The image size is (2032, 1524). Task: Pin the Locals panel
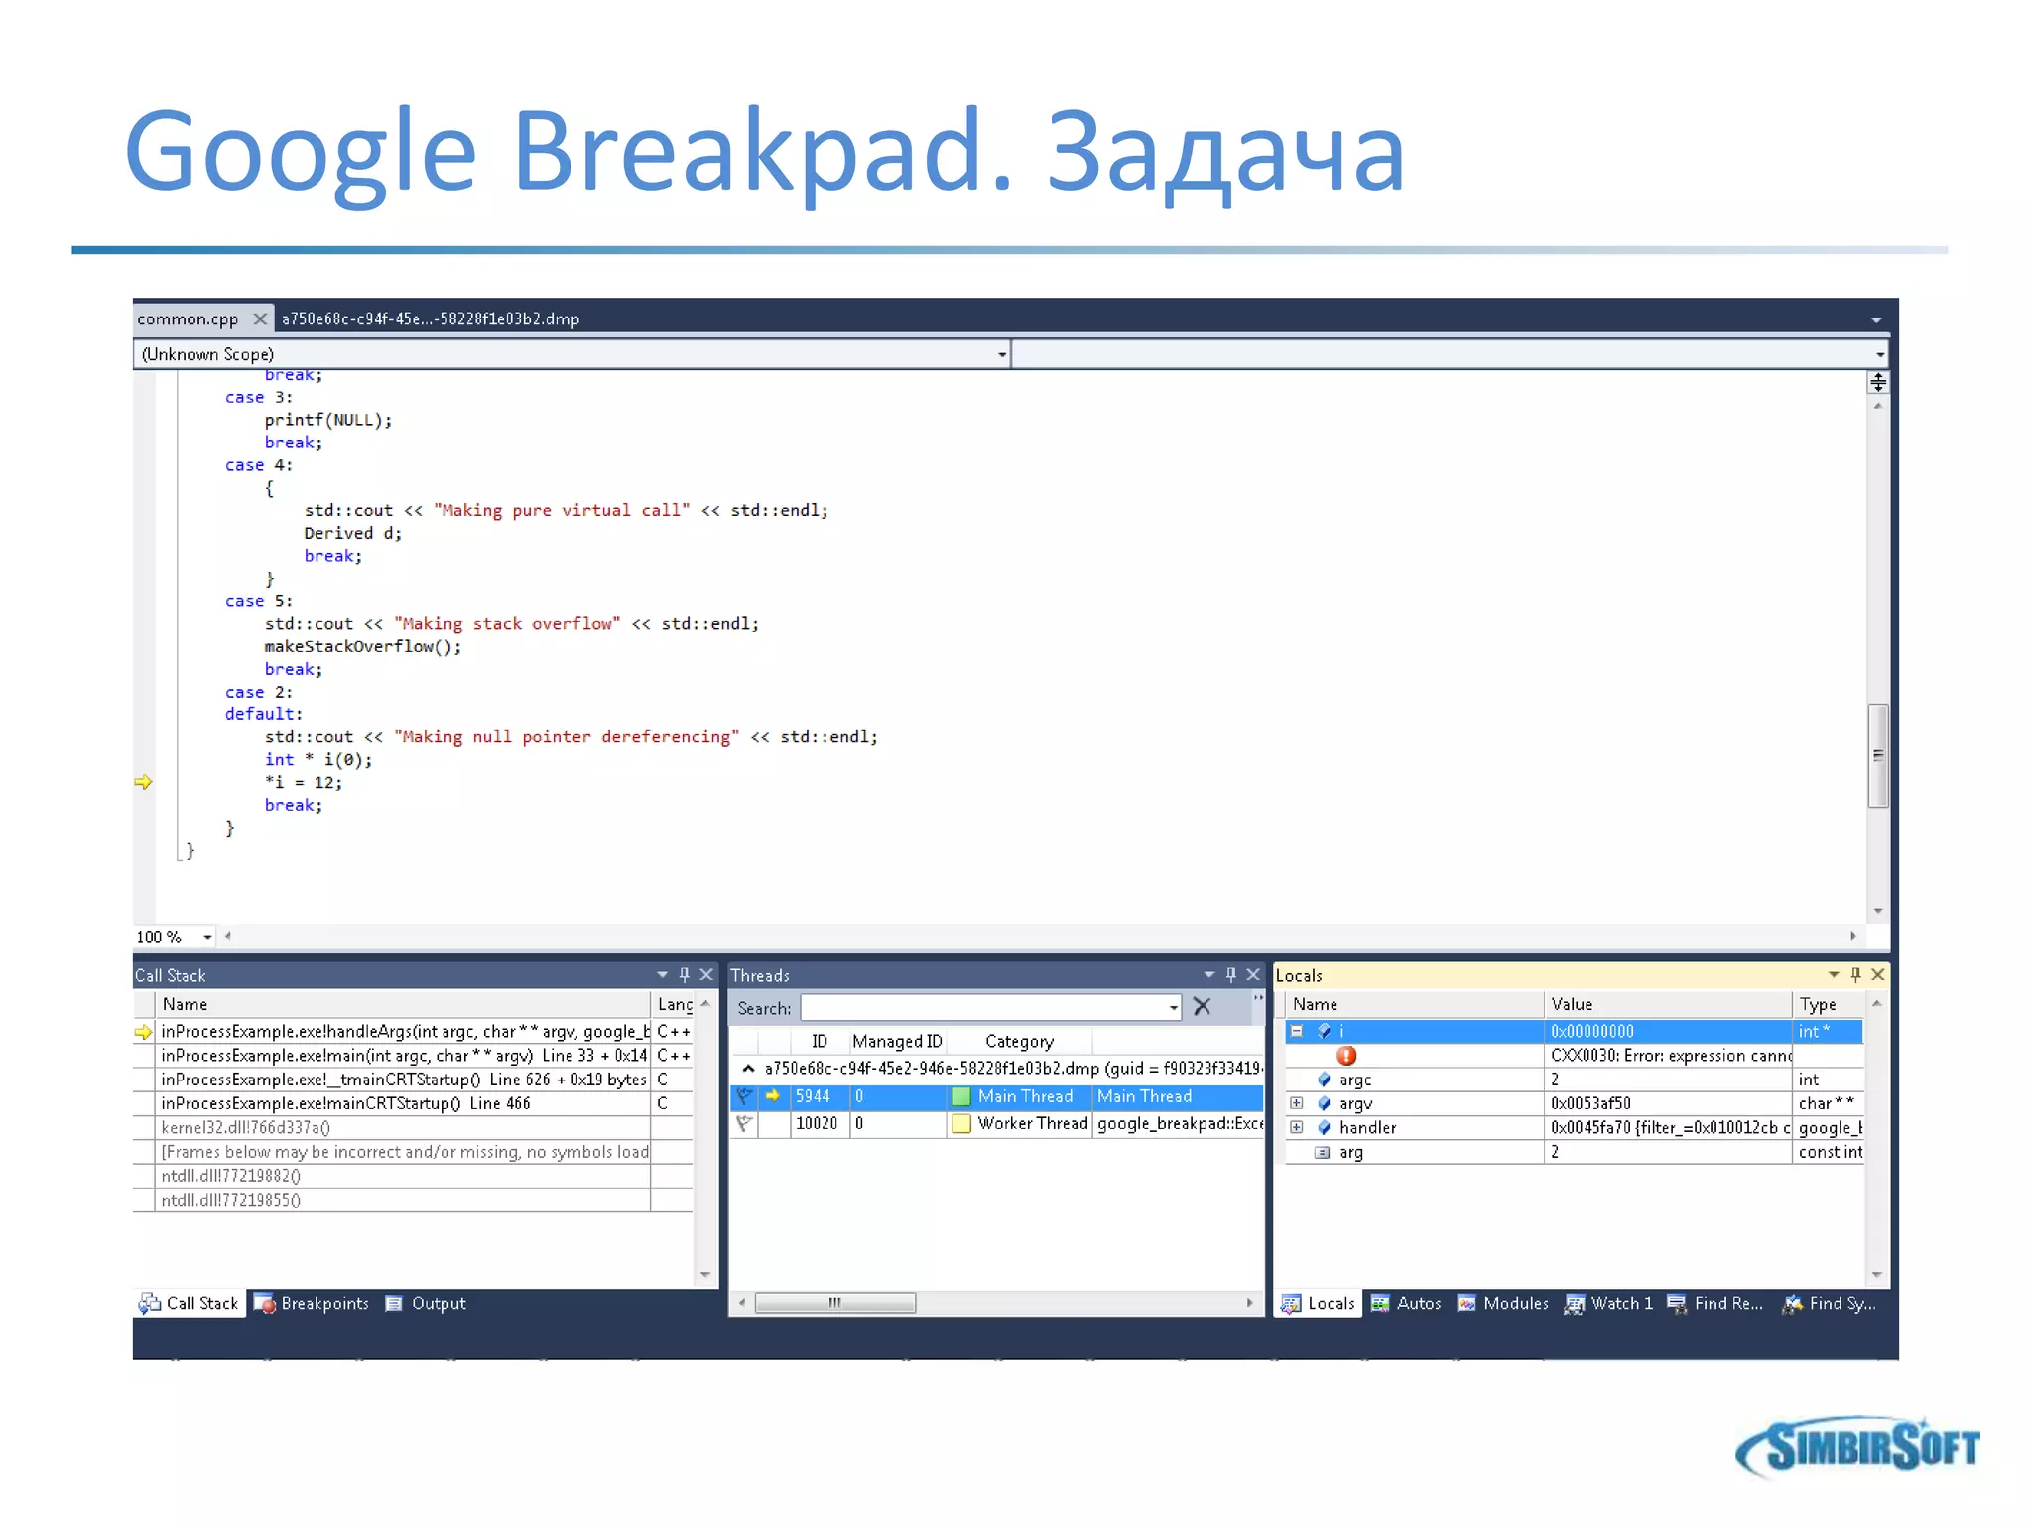(x=1855, y=975)
